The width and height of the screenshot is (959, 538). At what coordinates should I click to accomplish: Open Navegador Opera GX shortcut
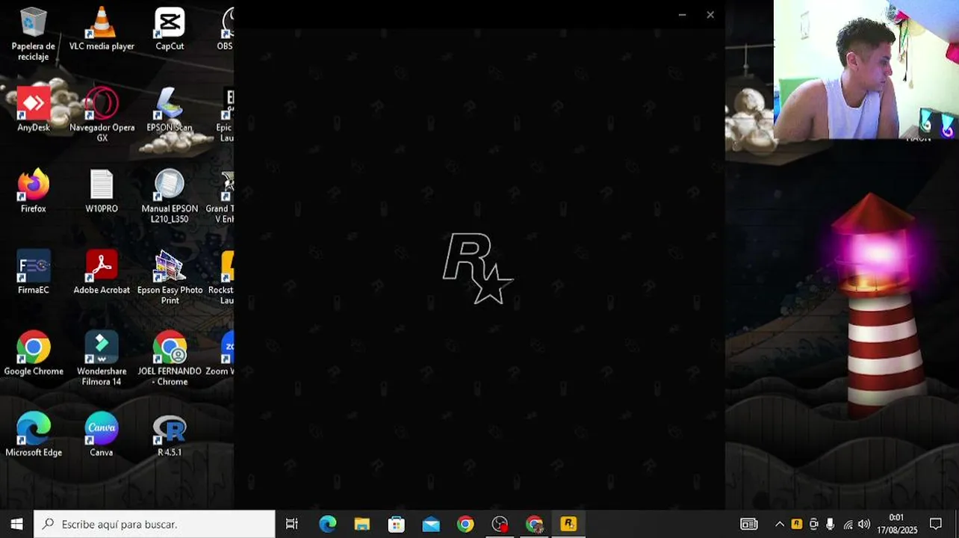(x=102, y=114)
